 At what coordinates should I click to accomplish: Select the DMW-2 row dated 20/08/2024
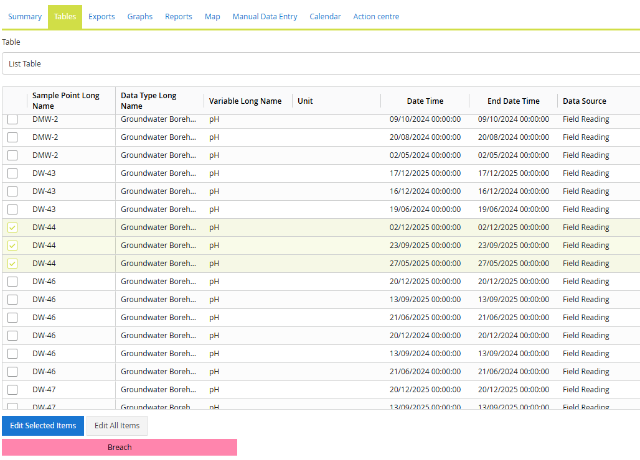point(12,137)
